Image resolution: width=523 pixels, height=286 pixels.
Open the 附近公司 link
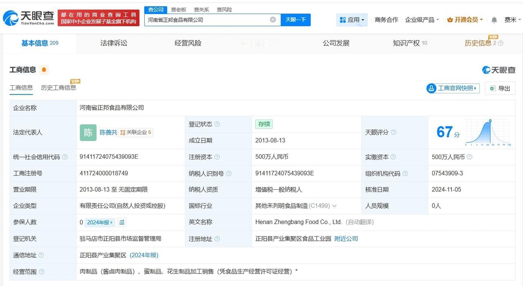point(346,239)
